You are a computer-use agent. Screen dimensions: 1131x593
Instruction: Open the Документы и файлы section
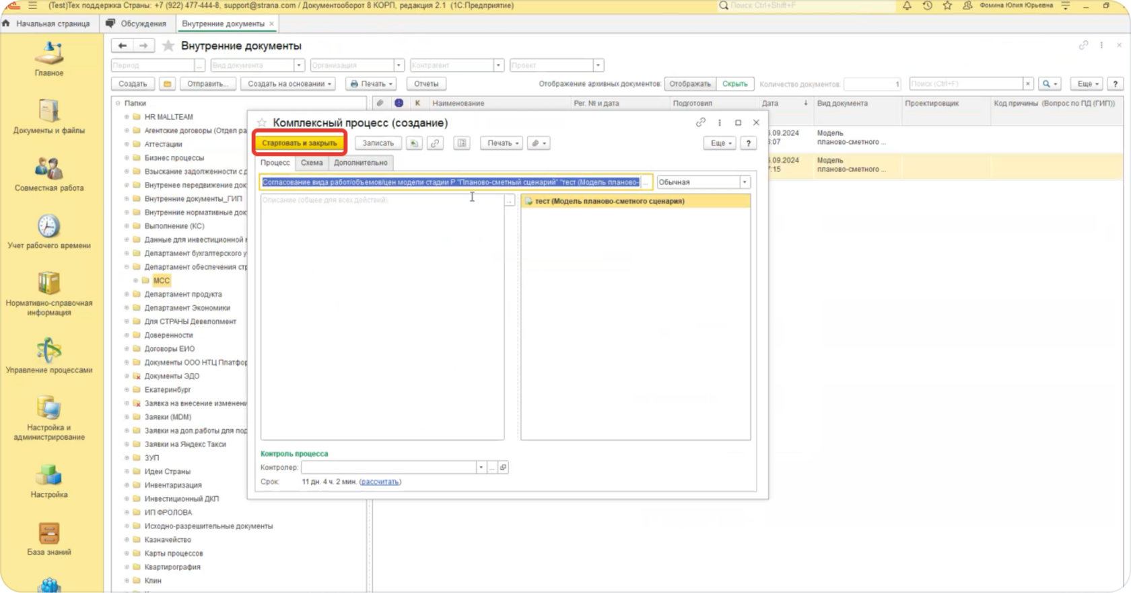coord(49,116)
